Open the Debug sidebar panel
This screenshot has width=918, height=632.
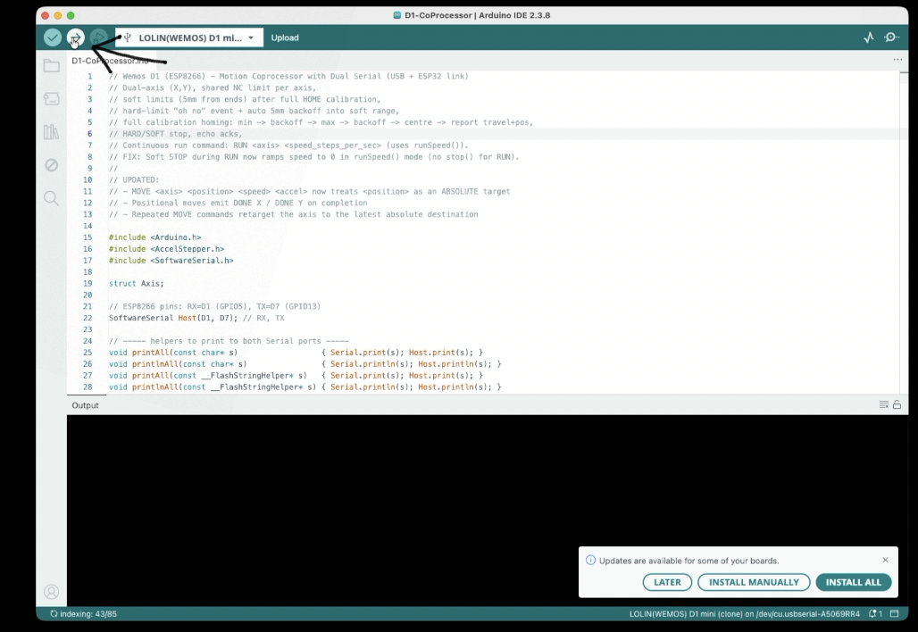52,165
